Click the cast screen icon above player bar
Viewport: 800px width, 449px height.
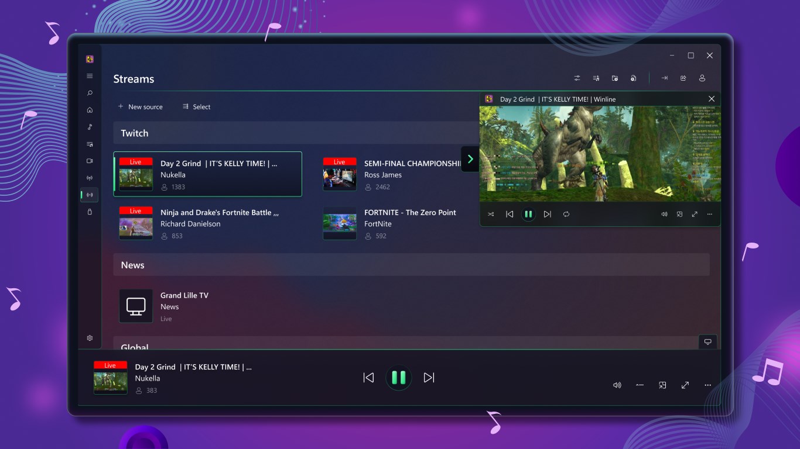coord(707,342)
